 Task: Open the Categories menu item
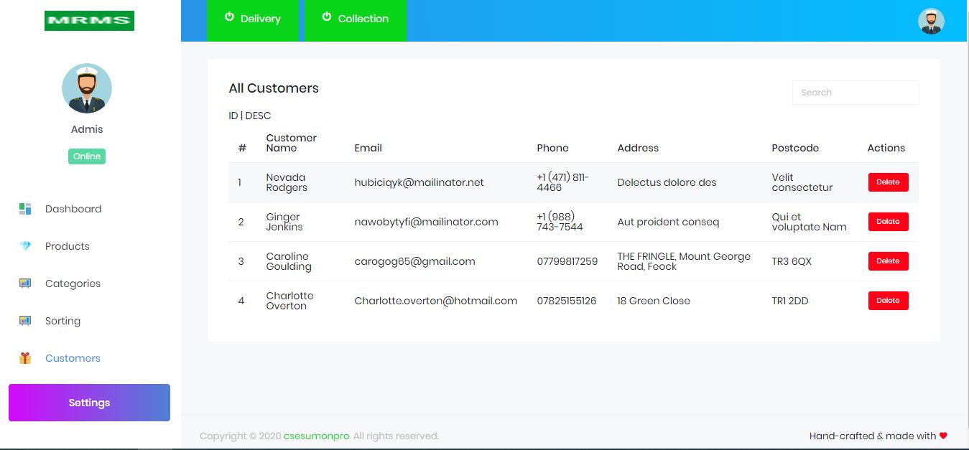point(73,283)
